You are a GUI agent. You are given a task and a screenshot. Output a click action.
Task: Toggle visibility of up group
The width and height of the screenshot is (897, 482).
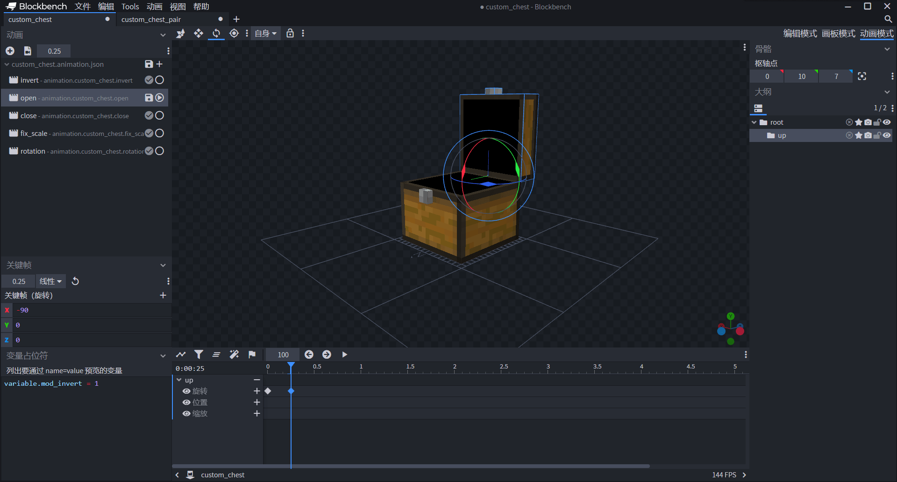(x=887, y=135)
